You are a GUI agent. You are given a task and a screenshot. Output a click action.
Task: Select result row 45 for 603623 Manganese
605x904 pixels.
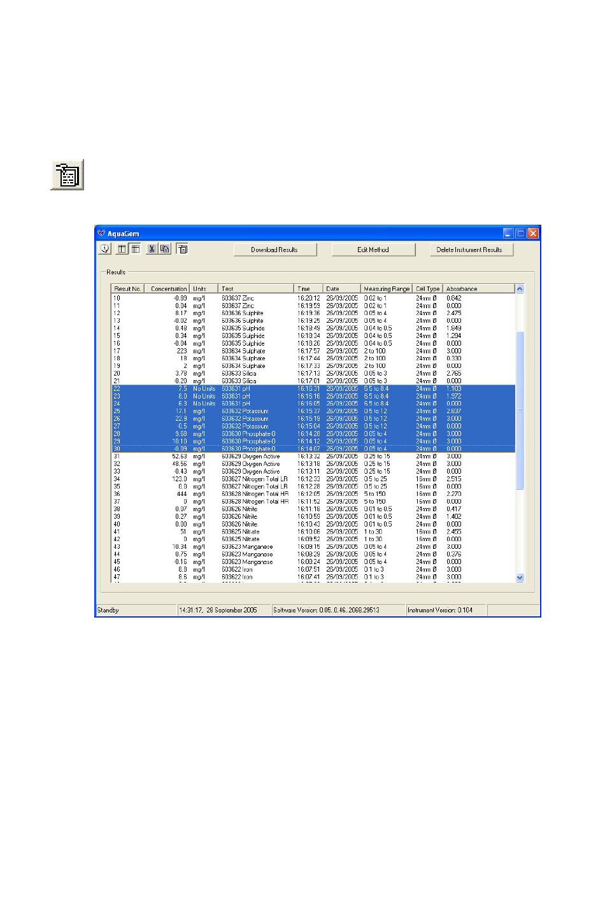click(x=313, y=562)
